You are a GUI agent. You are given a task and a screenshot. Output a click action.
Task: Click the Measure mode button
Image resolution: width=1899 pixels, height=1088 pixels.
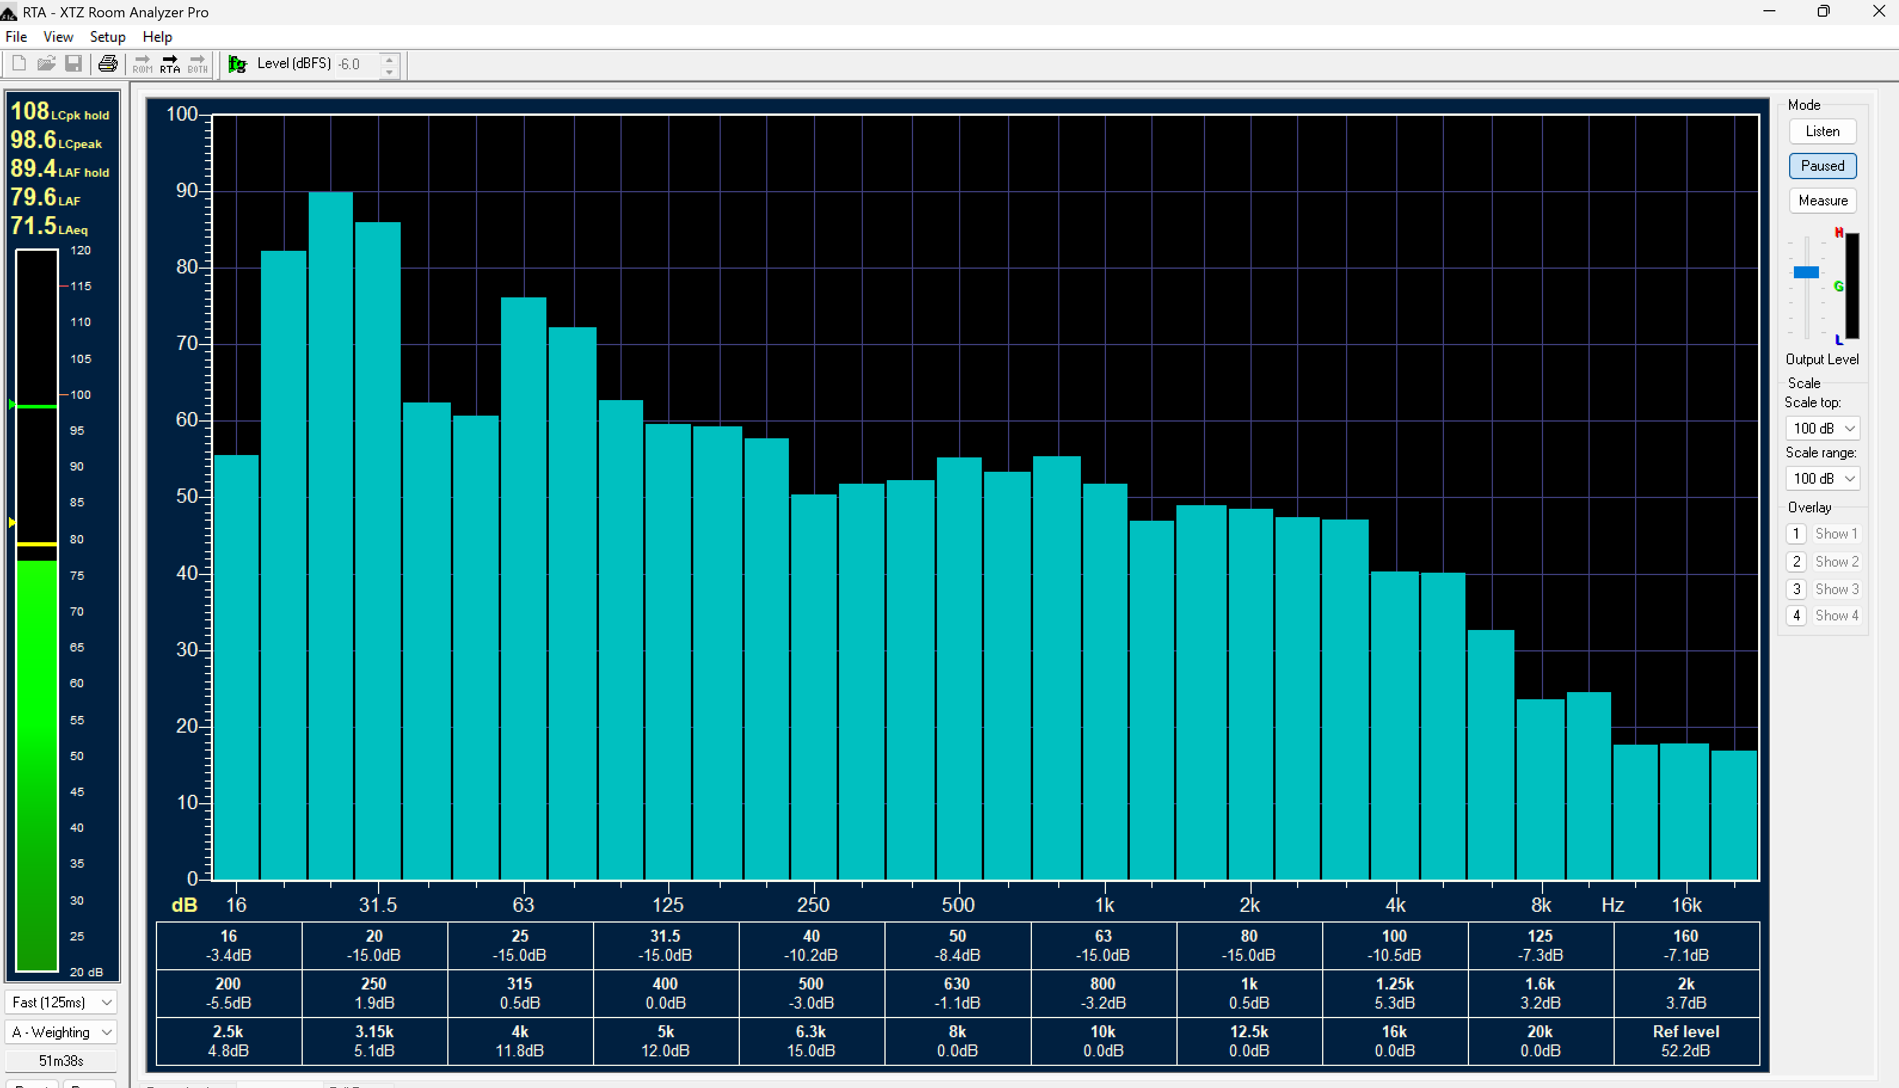pos(1823,200)
